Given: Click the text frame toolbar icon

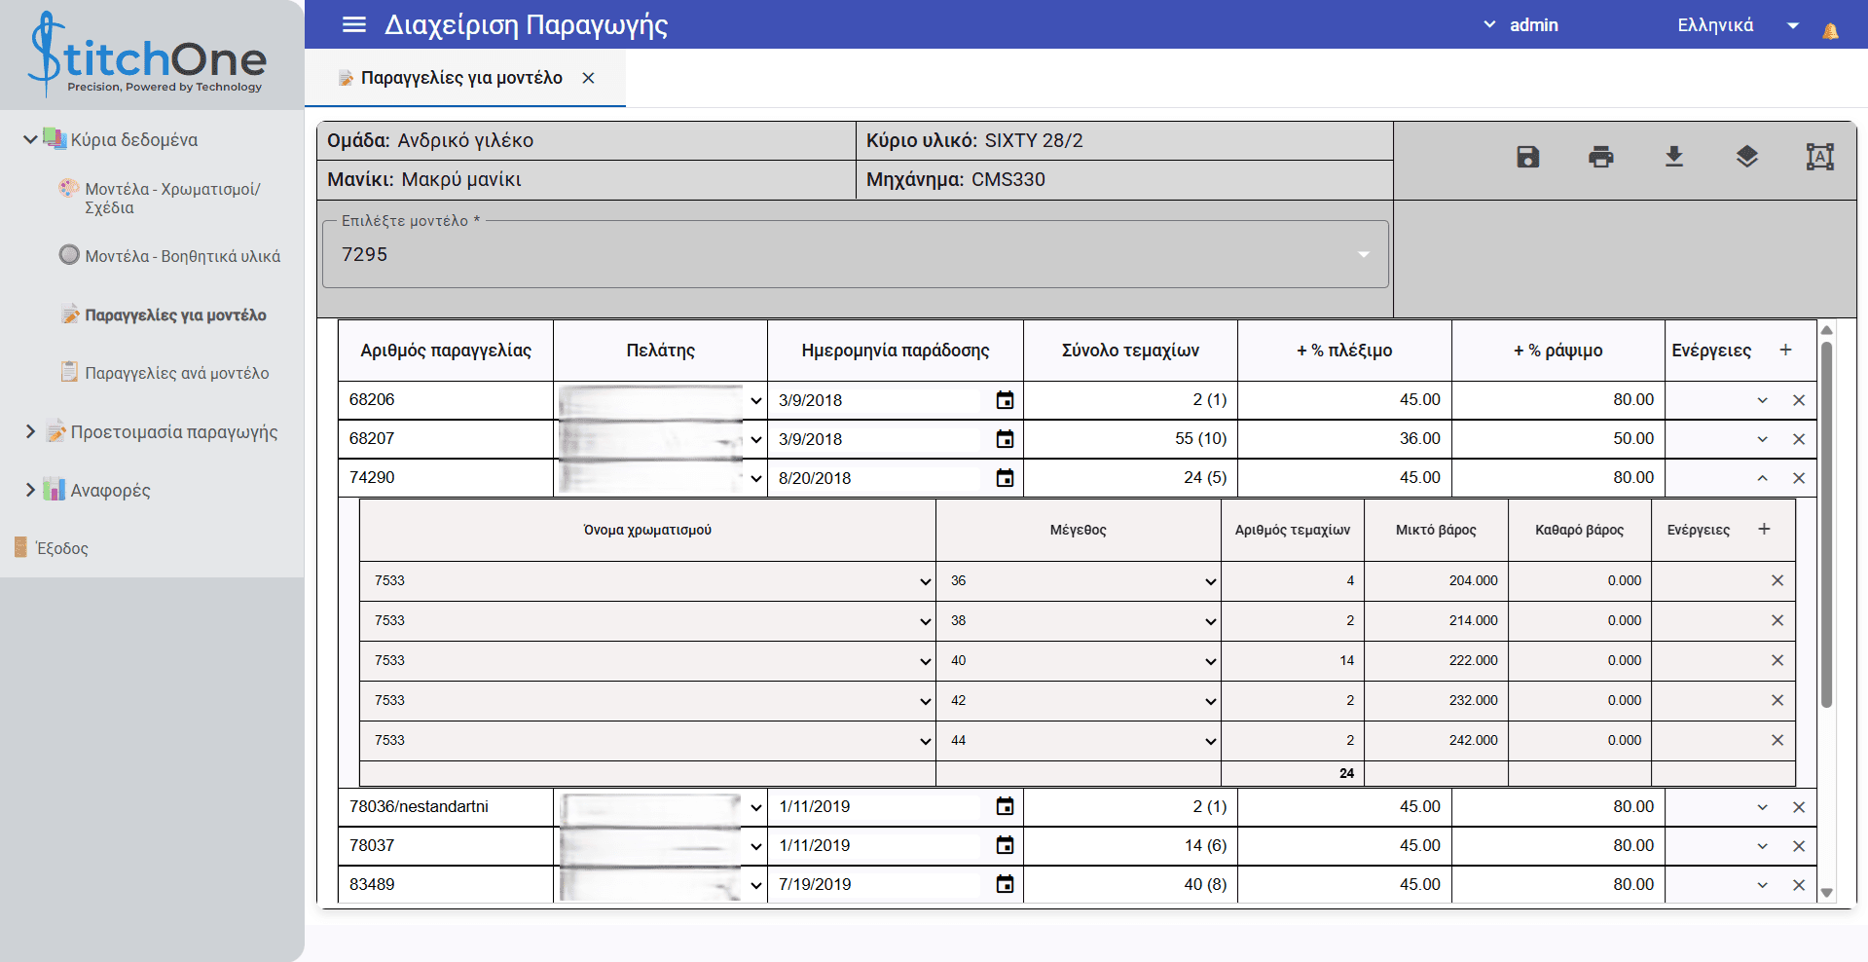Looking at the screenshot, I should point(1820,156).
